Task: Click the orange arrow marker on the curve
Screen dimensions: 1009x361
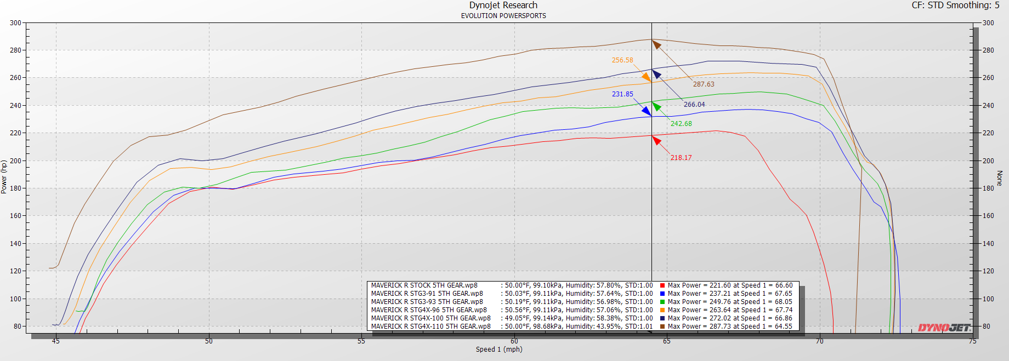Action: point(646,77)
